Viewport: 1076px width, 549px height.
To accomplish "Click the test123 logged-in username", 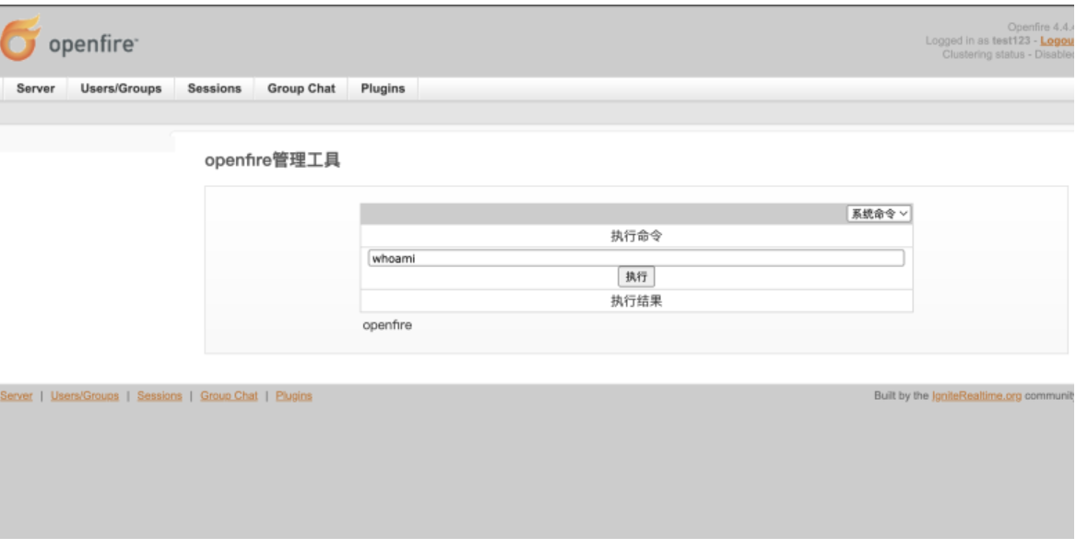I will (x=1011, y=41).
